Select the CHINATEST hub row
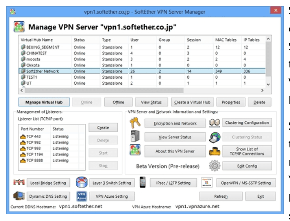 point(142,53)
